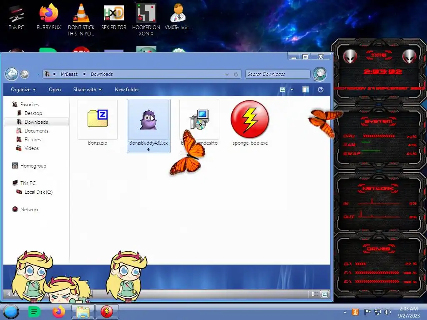427x320 pixels.
Task: Launch Firefox from the taskbar
Action: [x=58, y=312]
